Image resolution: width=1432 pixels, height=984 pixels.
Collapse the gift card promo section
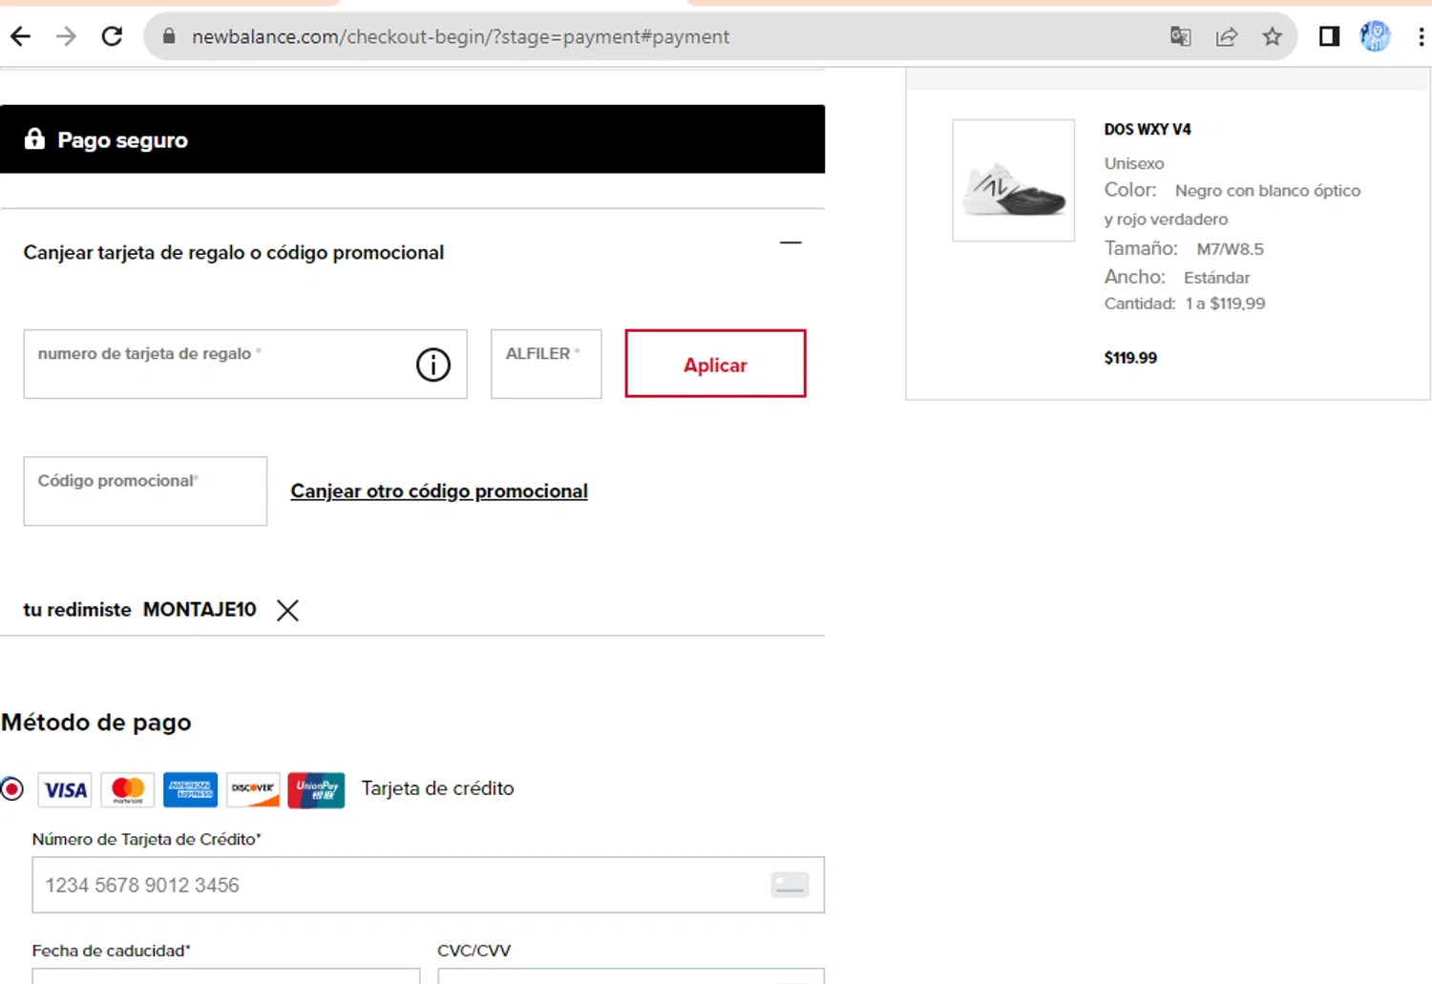coord(790,242)
